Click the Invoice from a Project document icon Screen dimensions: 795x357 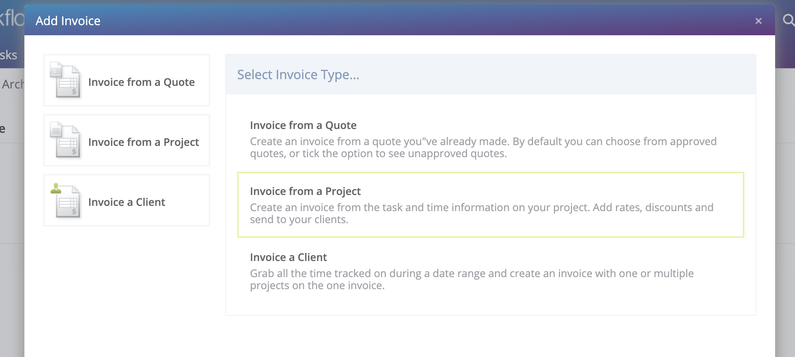click(x=66, y=140)
